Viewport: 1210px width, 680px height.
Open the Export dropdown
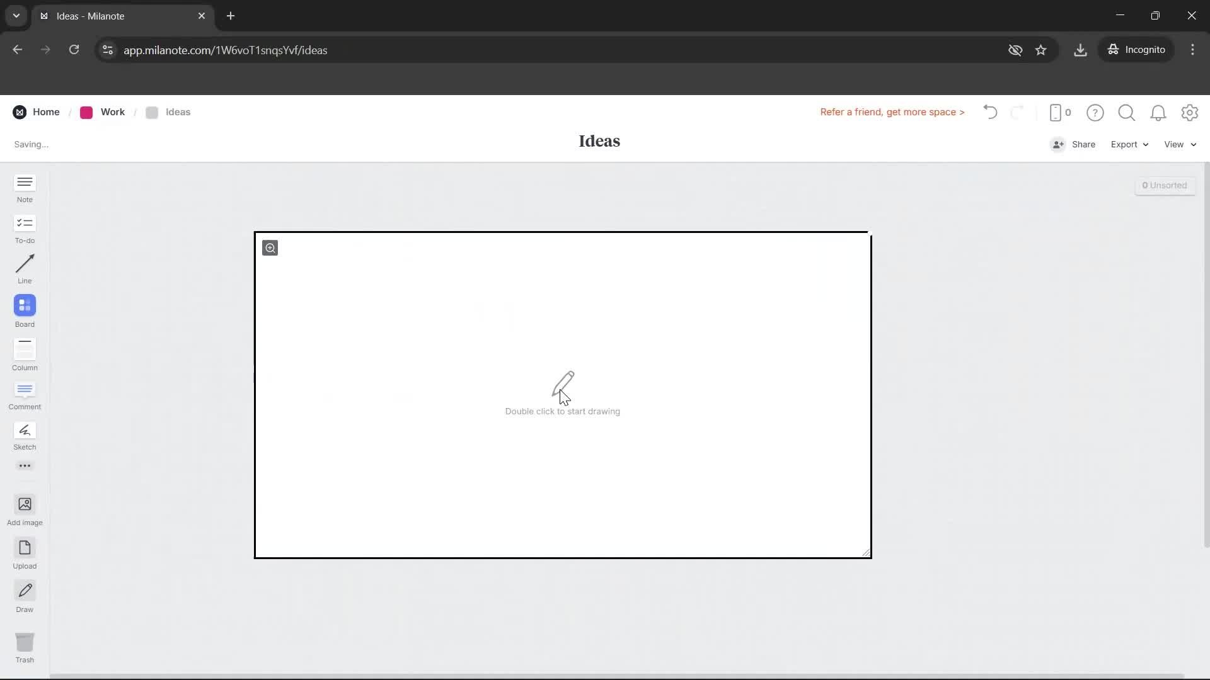(1129, 144)
